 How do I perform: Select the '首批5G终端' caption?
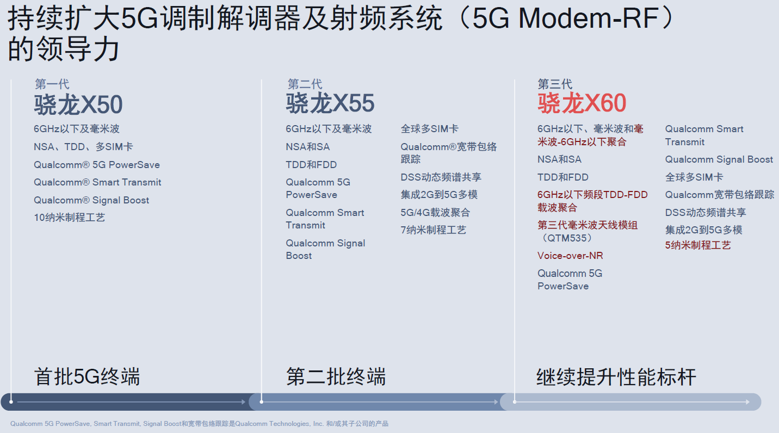(x=87, y=376)
